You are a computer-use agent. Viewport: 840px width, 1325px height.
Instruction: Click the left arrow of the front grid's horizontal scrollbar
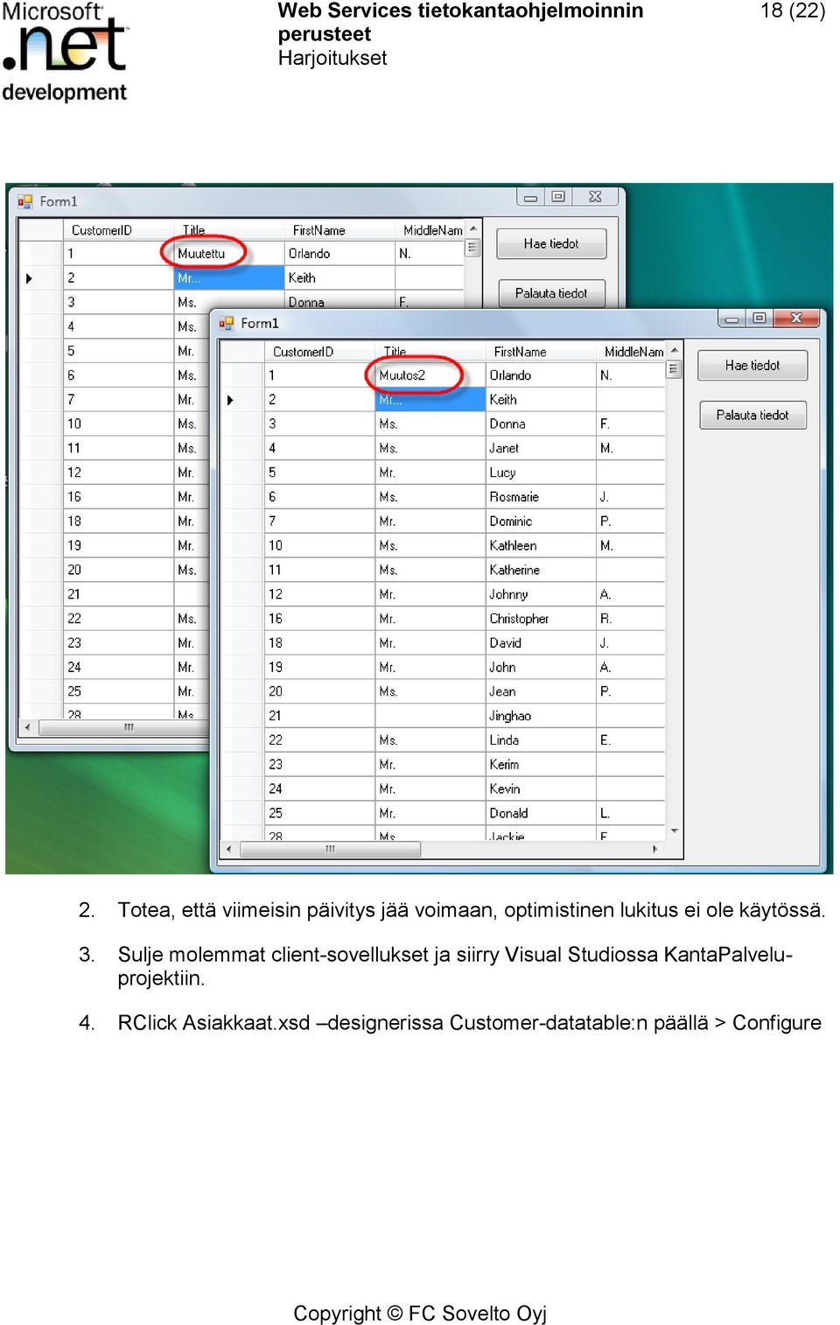(x=228, y=849)
